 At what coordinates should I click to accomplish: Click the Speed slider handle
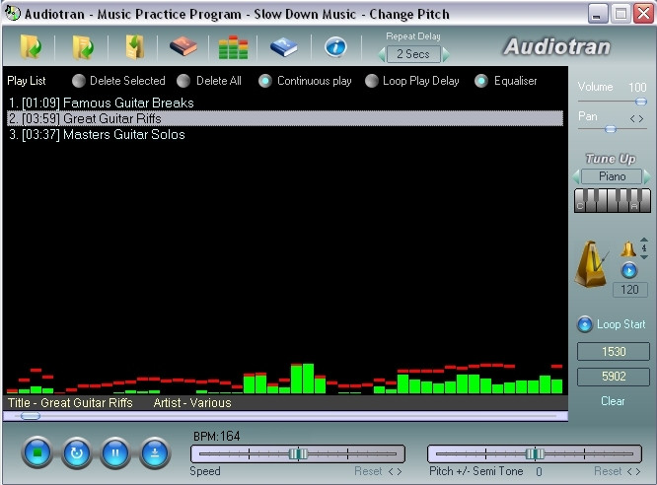298,453
